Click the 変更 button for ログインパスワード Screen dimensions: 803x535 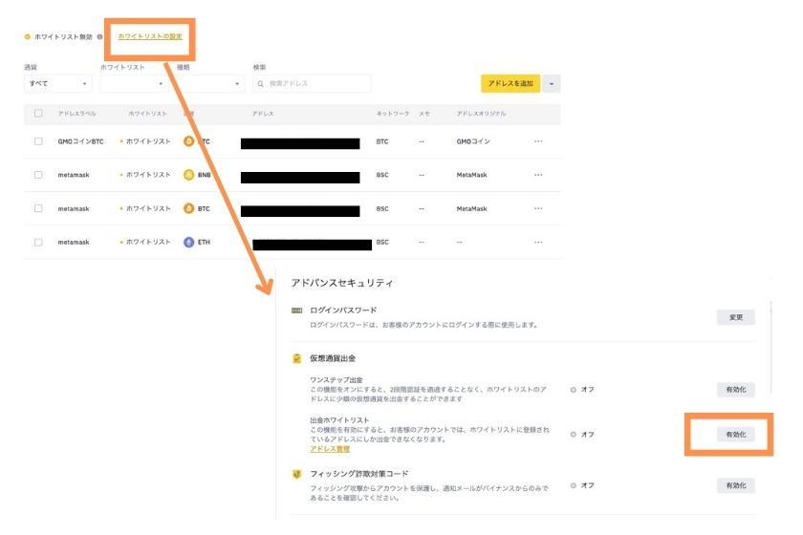coord(736,317)
